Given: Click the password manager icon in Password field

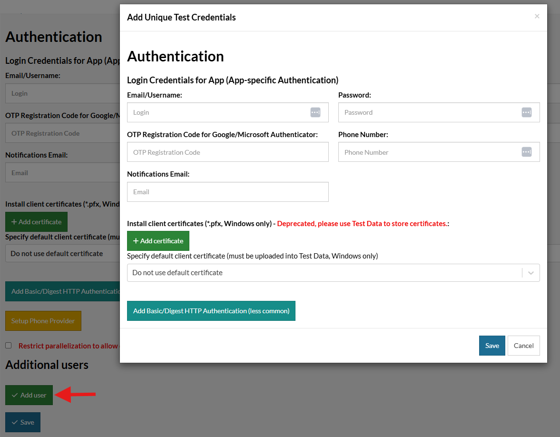Looking at the screenshot, I should point(526,112).
